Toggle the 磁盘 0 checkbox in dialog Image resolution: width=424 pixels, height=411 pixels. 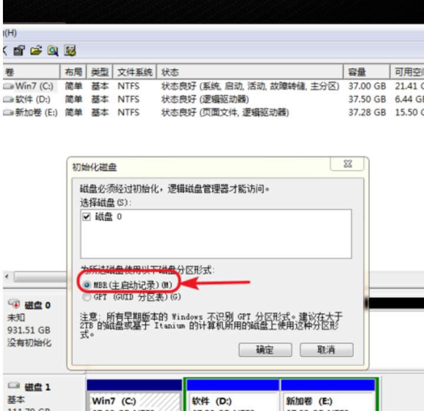point(87,217)
